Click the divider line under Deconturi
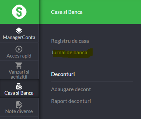Image resolution: width=141 pixels, height=119 pixels. click(x=92, y=81)
